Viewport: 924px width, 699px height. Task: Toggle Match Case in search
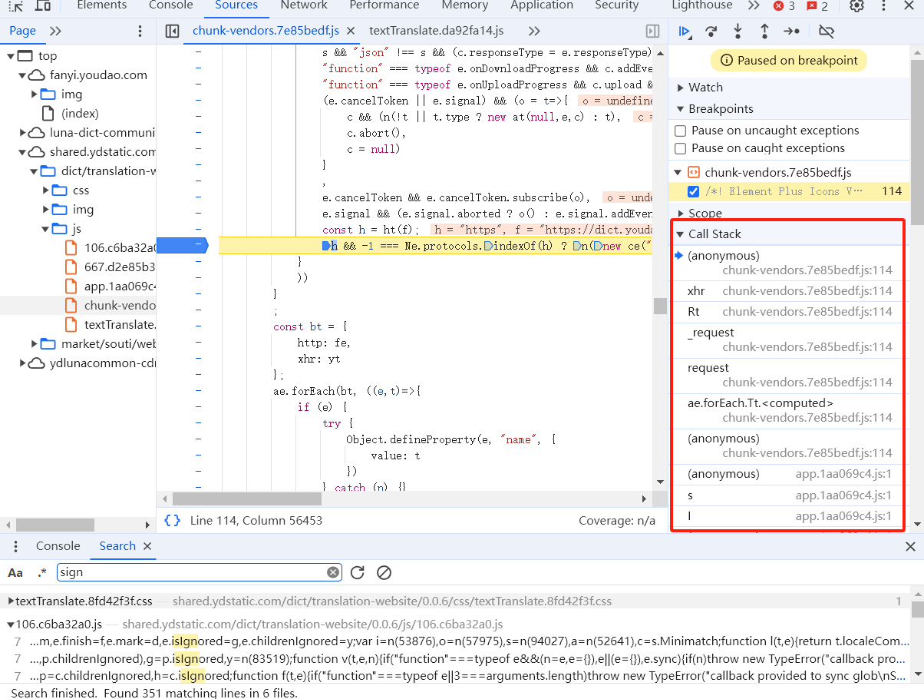(15, 572)
